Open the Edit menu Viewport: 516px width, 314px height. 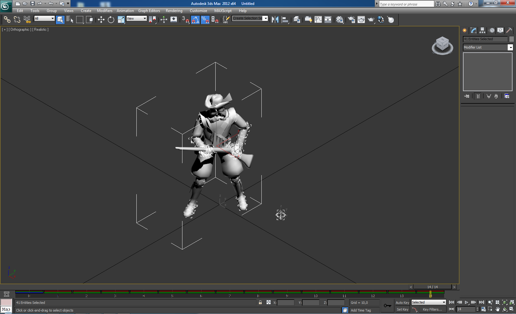pos(20,11)
